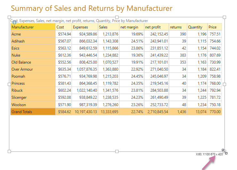Click the top-right resize handle of table visual

pyautogui.click(x=224, y=17)
